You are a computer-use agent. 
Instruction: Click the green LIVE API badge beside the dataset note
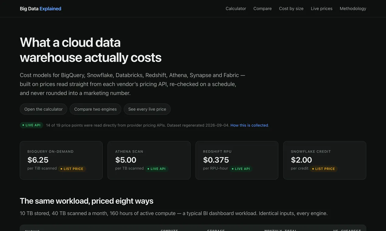click(x=32, y=125)
